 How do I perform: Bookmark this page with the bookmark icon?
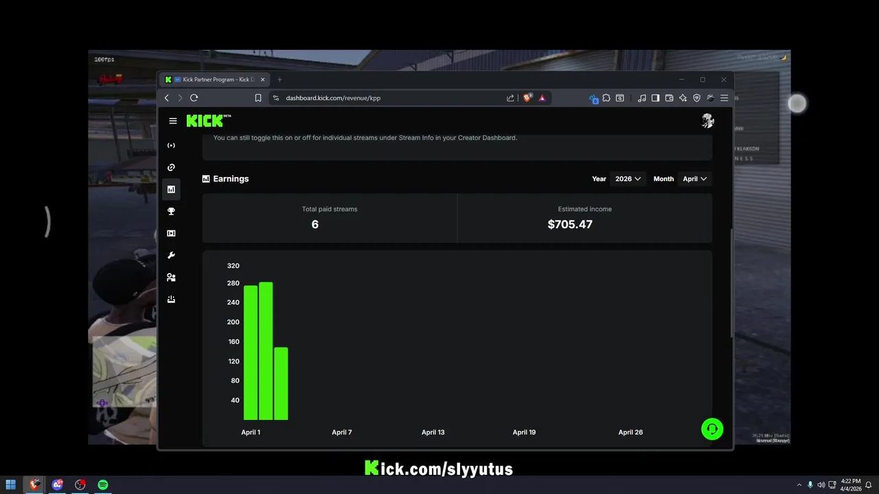point(258,98)
